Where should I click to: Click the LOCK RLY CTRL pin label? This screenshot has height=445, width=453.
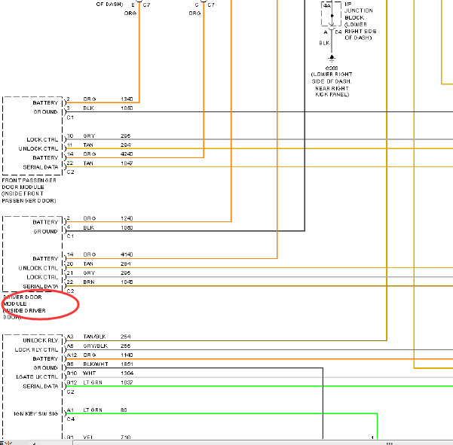(x=36, y=350)
